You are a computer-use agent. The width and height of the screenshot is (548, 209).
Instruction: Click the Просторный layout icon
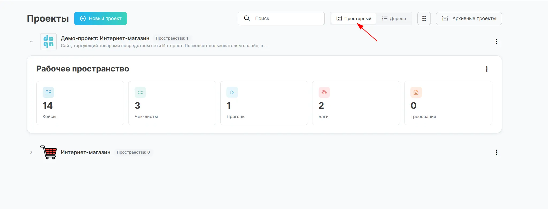click(x=339, y=18)
